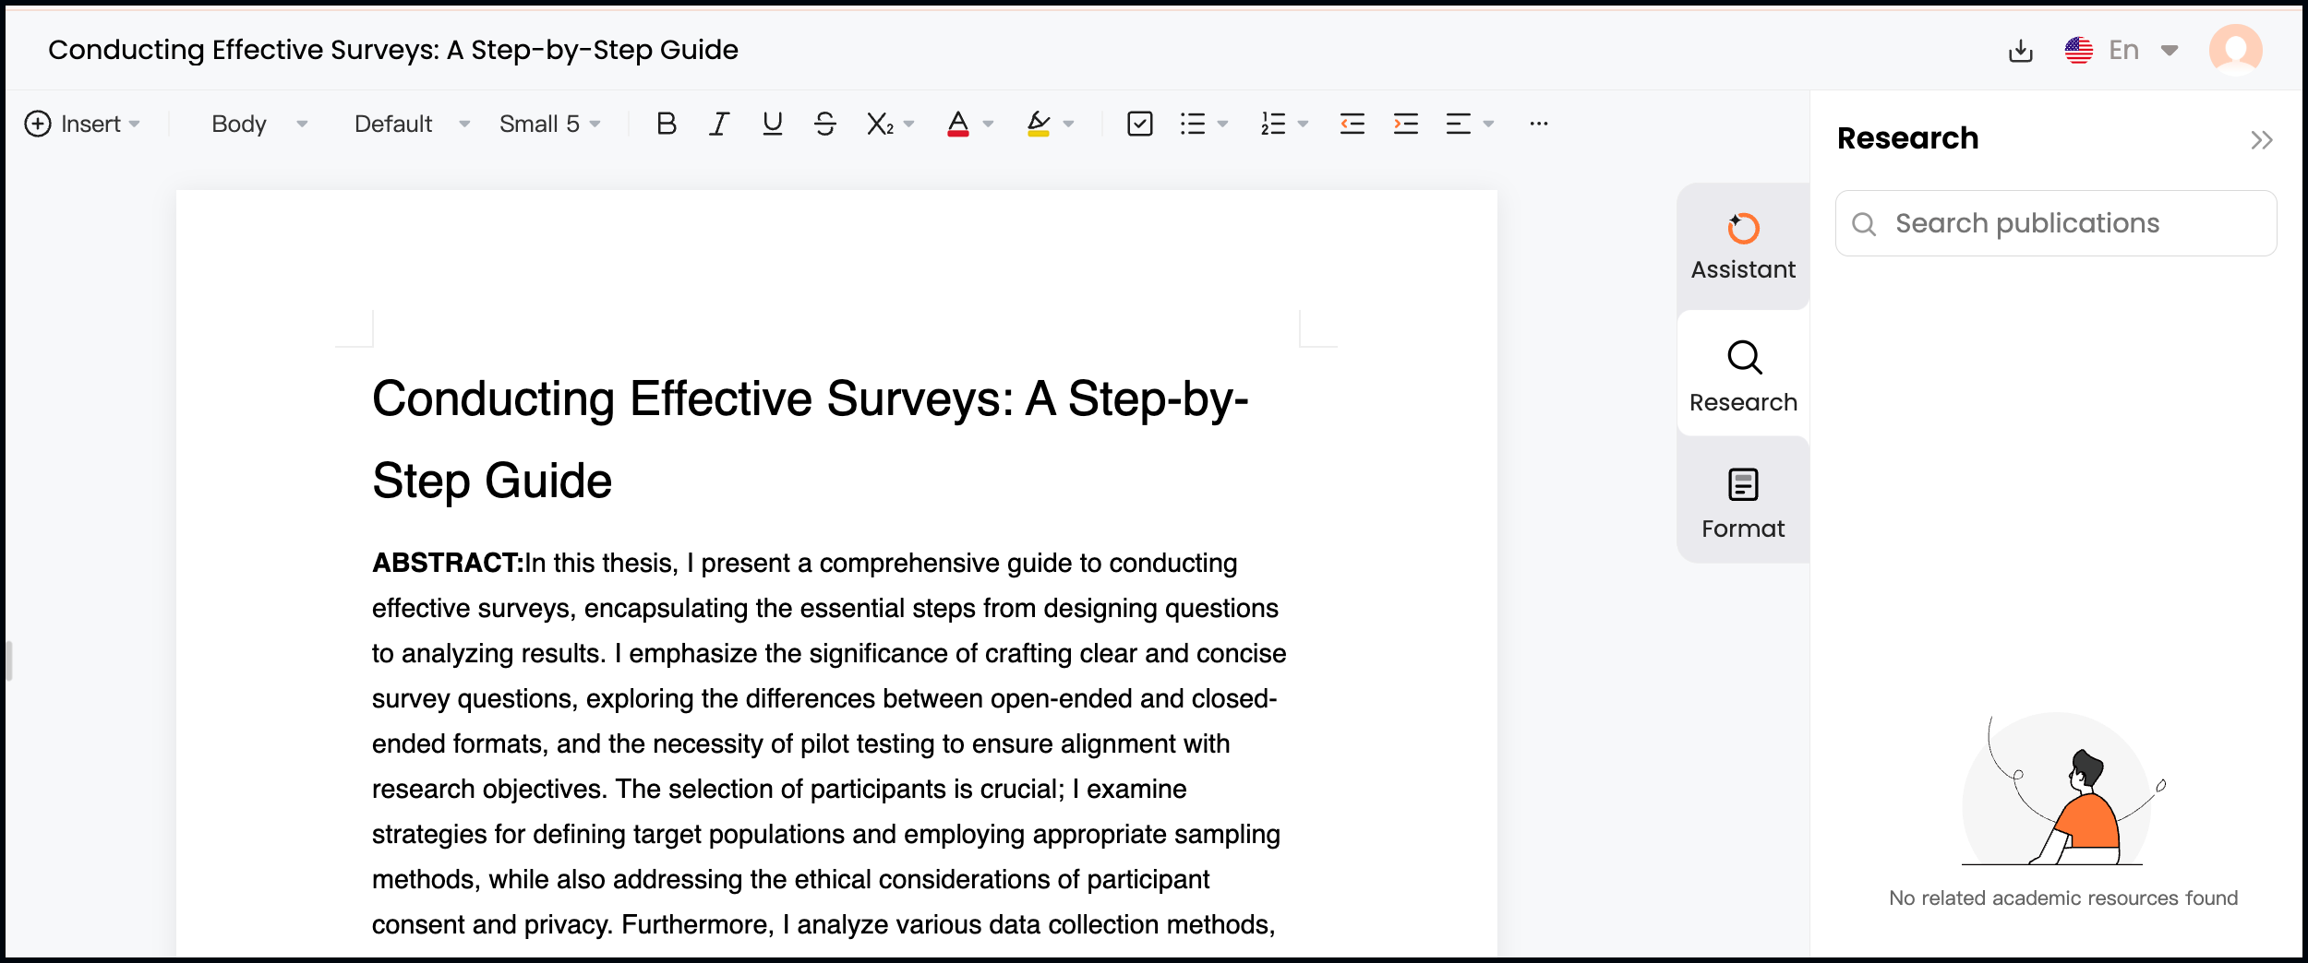The width and height of the screenshot is (2308, 963).
Task: Open the more options ellipsis
Action: point(1538,124)
